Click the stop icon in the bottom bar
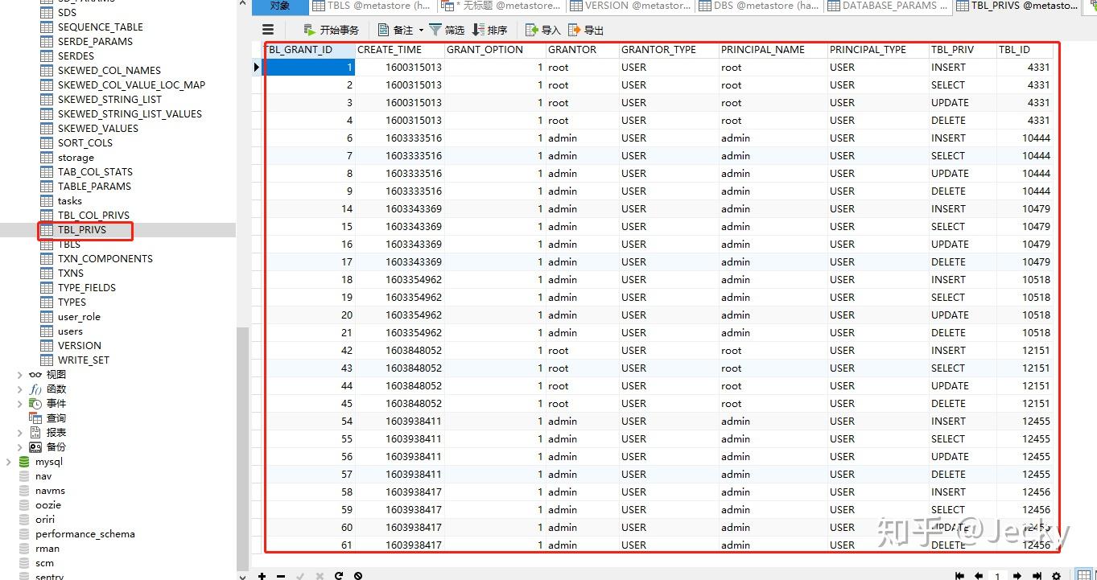 [358, 575]
